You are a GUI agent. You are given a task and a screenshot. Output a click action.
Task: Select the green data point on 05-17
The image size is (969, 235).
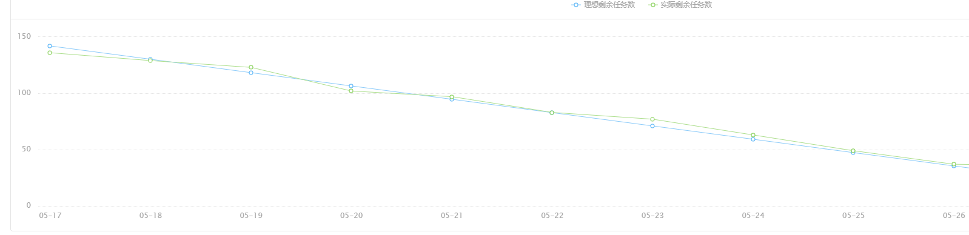click(x=50, y=53)
